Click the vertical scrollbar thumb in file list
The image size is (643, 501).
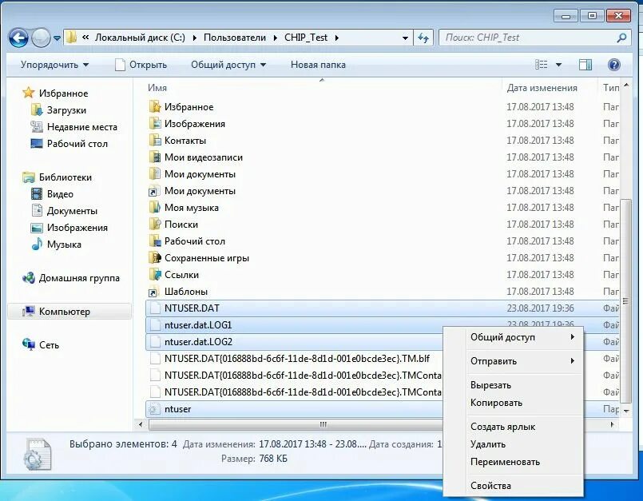tap(625, 301)
